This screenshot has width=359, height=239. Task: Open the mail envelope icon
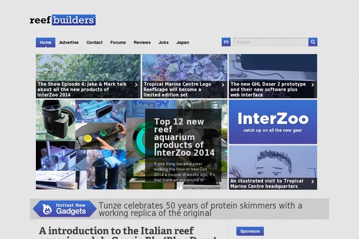click(x=226, y=42)
